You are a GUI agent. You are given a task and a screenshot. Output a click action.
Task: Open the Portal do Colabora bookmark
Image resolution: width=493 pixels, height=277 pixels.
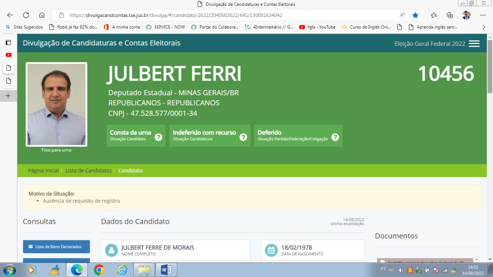click(x=215, y=27)
